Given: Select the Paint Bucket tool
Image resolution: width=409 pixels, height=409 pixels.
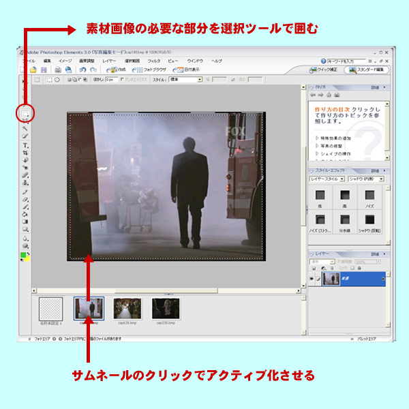Looking at the screenshot, I should pos(25,214).
